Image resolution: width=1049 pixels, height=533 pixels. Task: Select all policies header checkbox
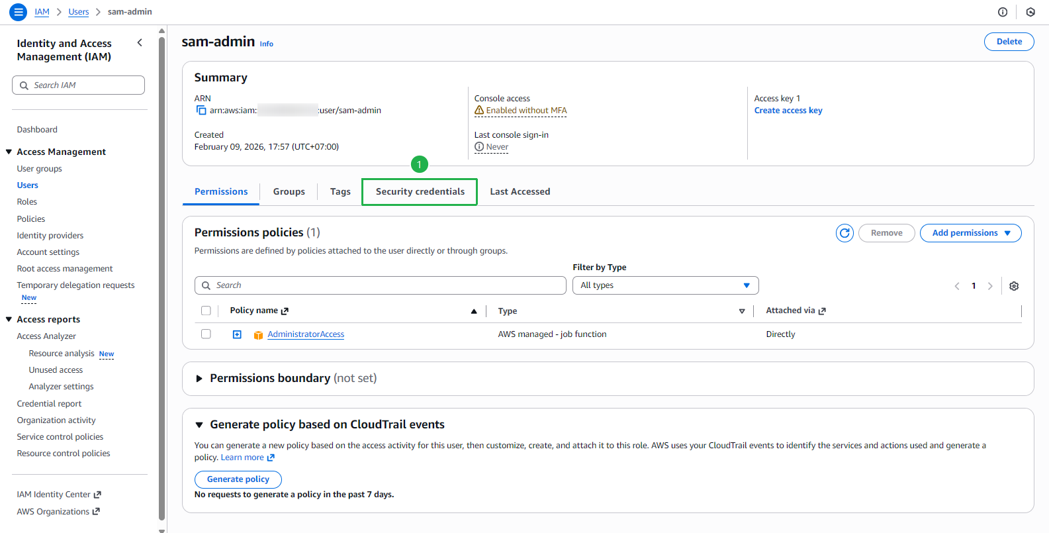[x=206, y=311]
